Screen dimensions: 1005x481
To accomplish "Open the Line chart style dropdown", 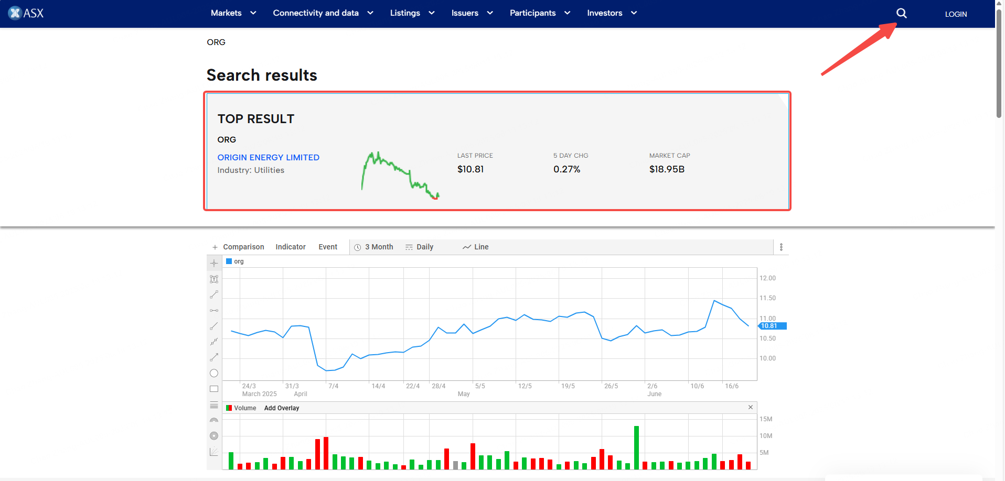I will coord(476,247).
